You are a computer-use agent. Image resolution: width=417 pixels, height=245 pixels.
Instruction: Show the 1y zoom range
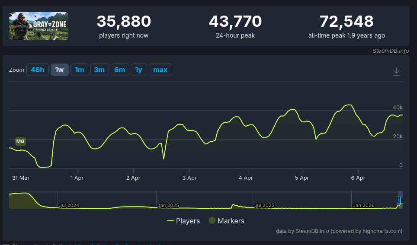click(x=138, y=70)
